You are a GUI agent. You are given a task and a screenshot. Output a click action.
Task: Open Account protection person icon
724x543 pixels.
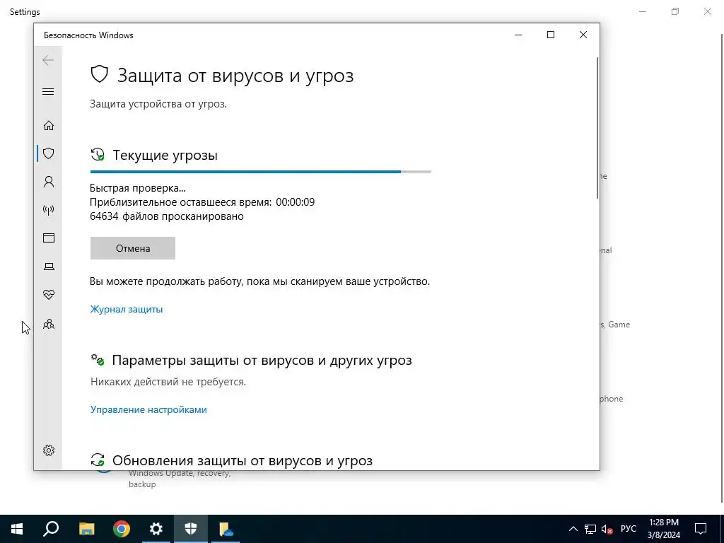coord(49,182)
